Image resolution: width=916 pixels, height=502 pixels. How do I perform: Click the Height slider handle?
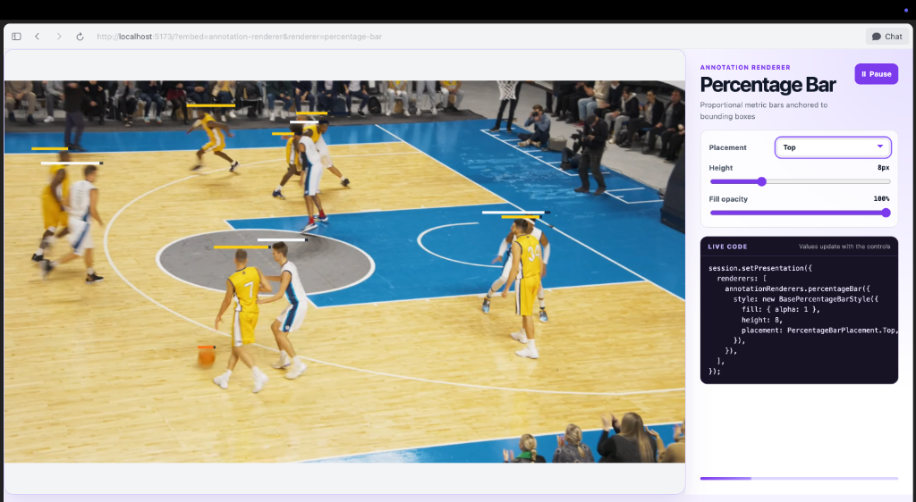[x=761, y=182]
